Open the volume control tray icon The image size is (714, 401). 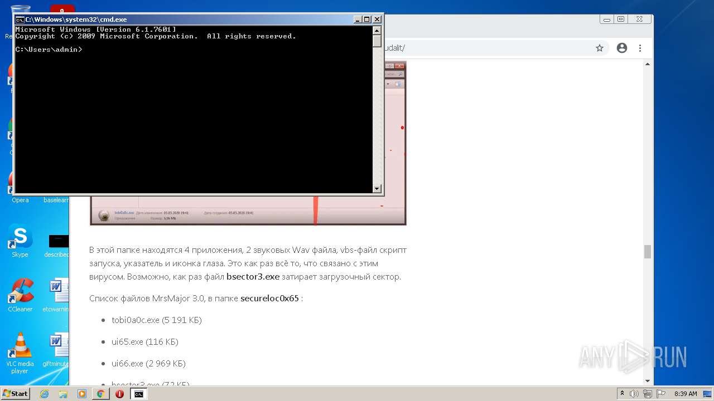point(634,394)
